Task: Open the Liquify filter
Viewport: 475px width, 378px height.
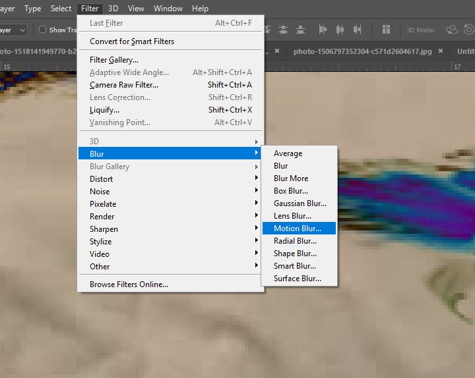Action: coord(171,110)
